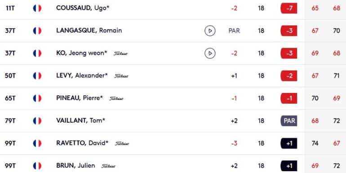Click the Titleist logo next to BRUN, Julien
The image size is (346, 173).
tap(108, 166)
